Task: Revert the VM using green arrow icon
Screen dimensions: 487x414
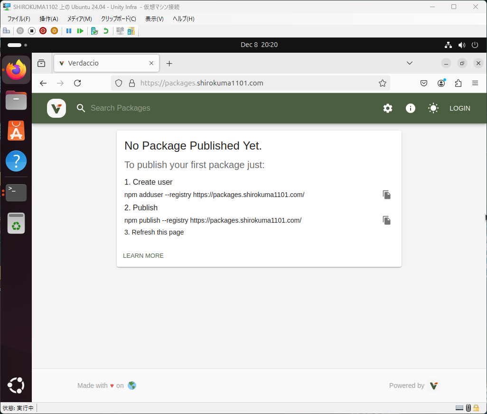Action: tap(106, 31)
